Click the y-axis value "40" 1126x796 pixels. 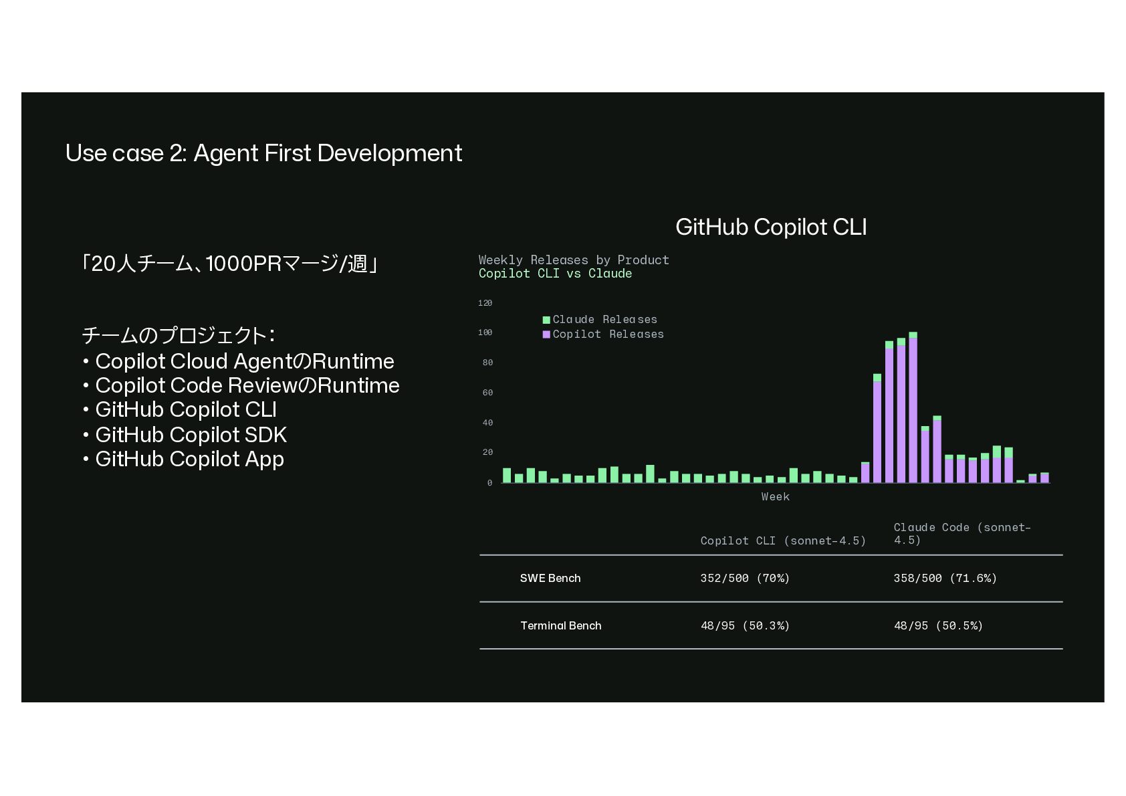tap(487, 423)
